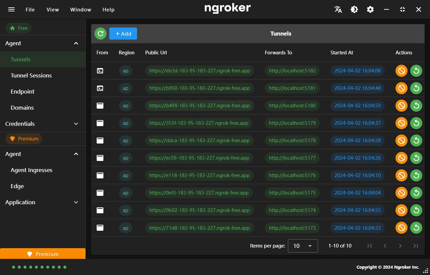Go to previous page of tunnels
Screen dimensions: 430x275
click(x=385, y=246)
